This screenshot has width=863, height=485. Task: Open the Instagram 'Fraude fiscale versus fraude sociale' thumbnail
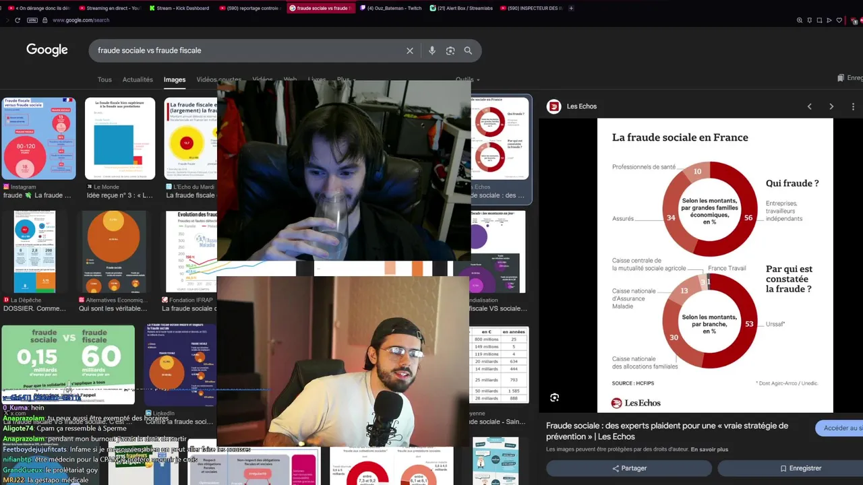(39, 139)
